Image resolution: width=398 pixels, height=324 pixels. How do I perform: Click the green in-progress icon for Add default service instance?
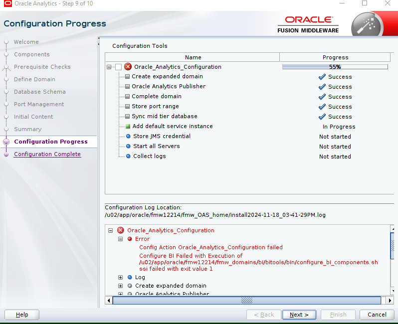(128, 126)
